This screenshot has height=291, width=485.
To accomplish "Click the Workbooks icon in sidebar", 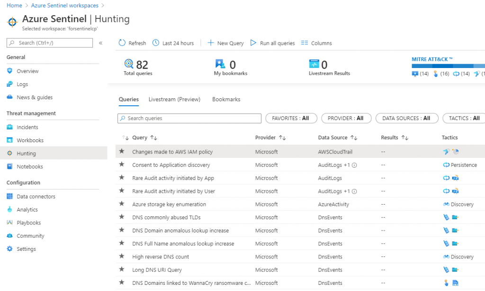I will [9, 140].
